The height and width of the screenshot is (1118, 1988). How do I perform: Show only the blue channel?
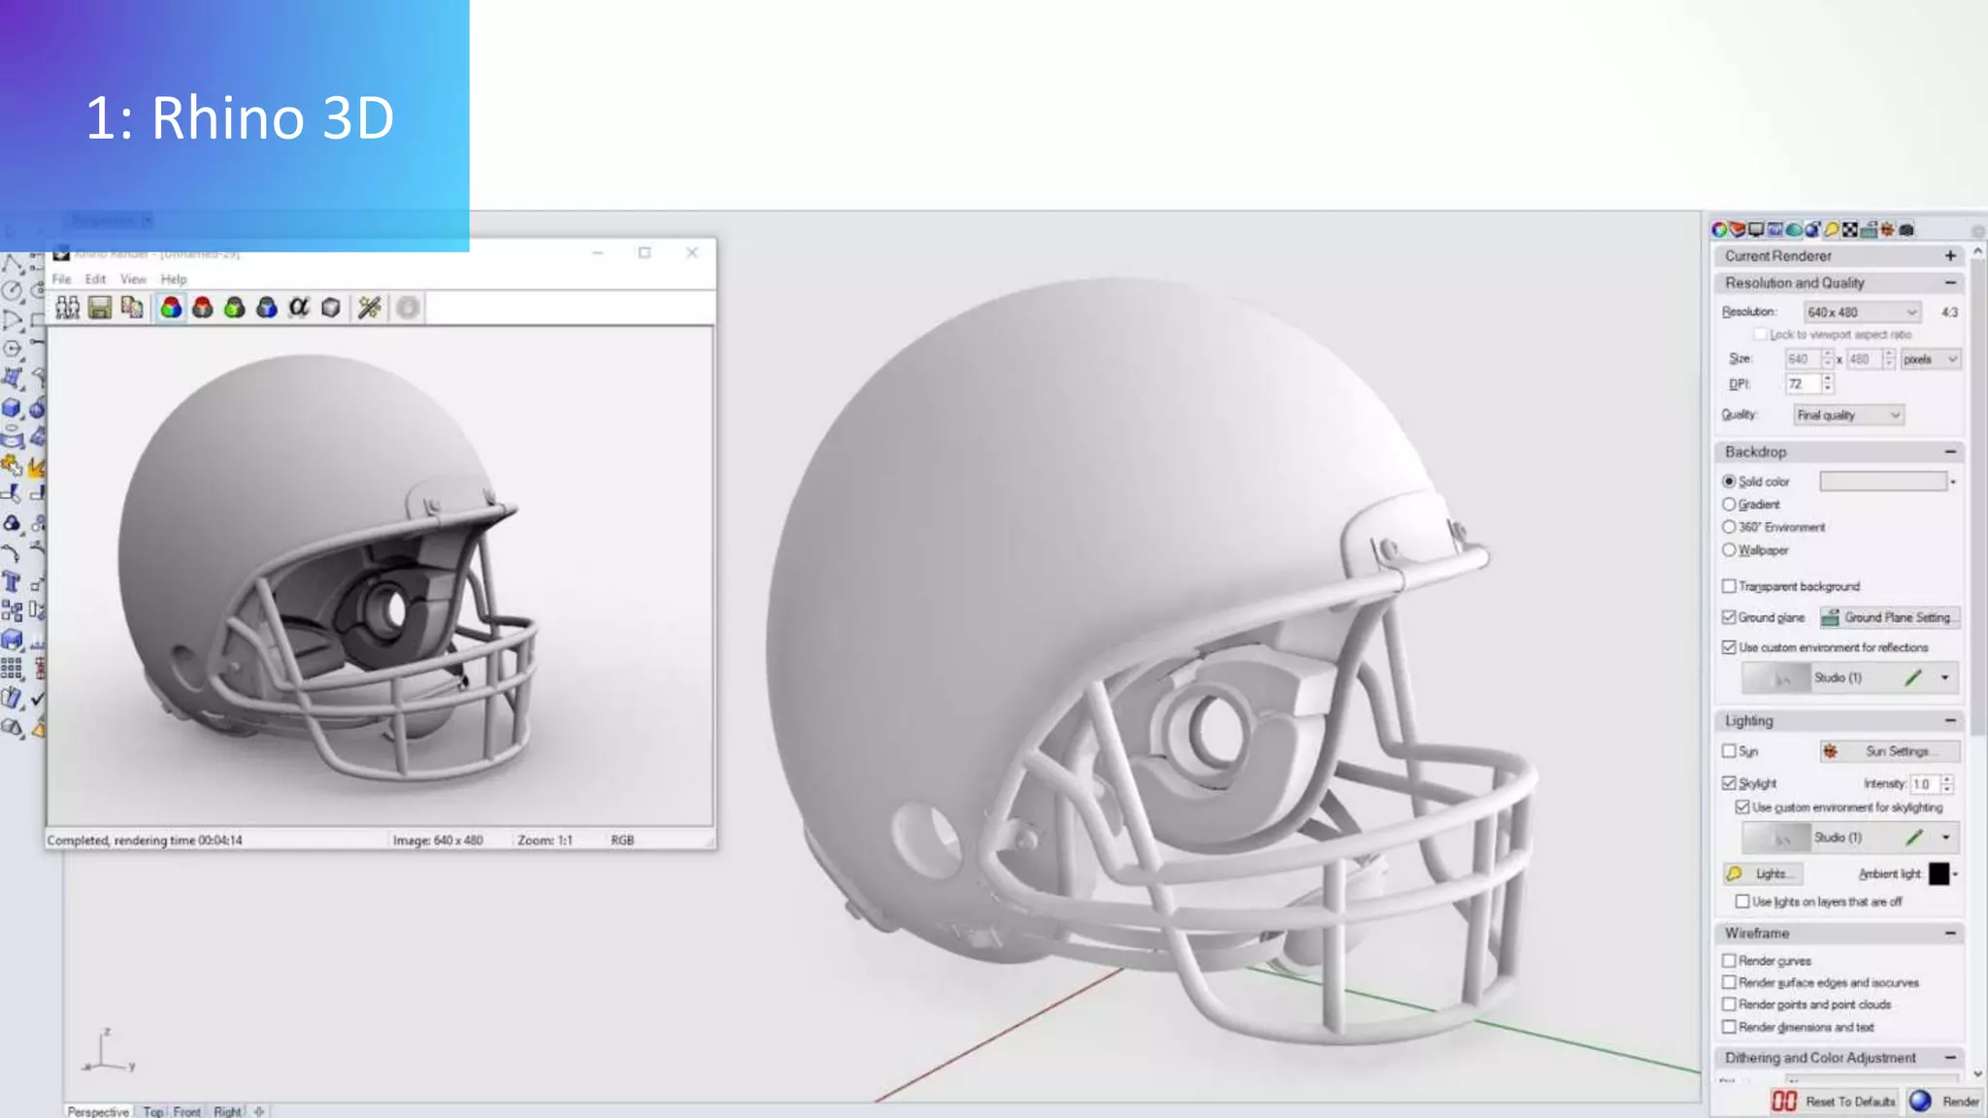(x=266, y=308)
